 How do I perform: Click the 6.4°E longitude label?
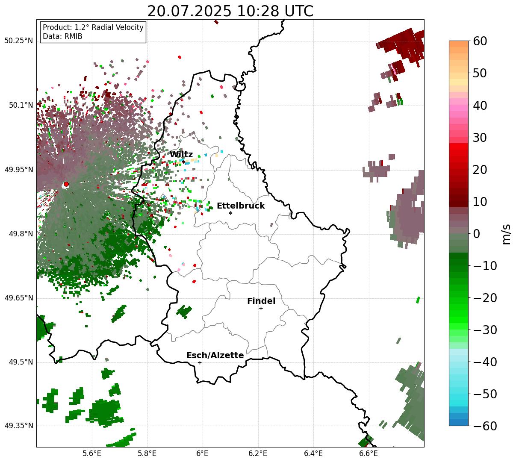[313, 453]
